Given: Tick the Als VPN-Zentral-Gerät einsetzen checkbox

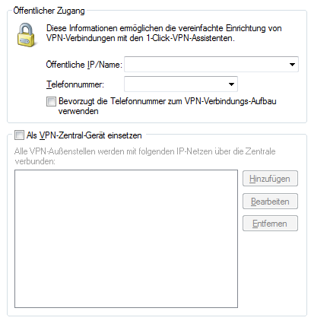Looking at the screenshot, I should click(x=19, y=135).
